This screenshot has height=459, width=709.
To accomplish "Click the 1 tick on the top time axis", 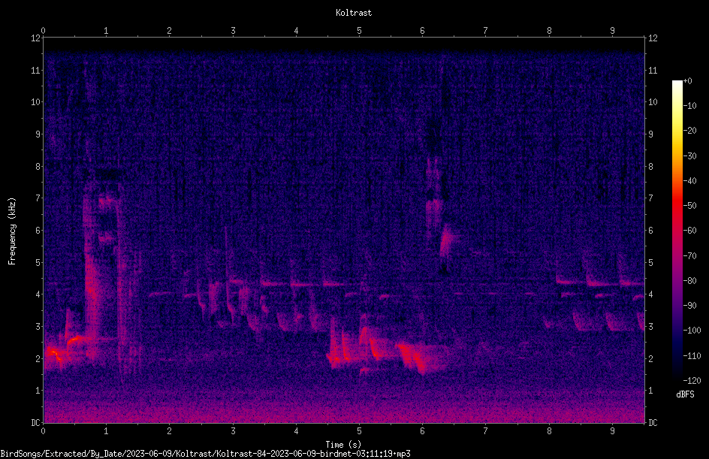I will (x=106, y=31).
